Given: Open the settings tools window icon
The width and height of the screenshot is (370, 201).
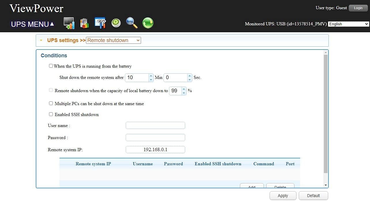Looking at the screenshot, I should pyautogui.click(x=100, y=23).
